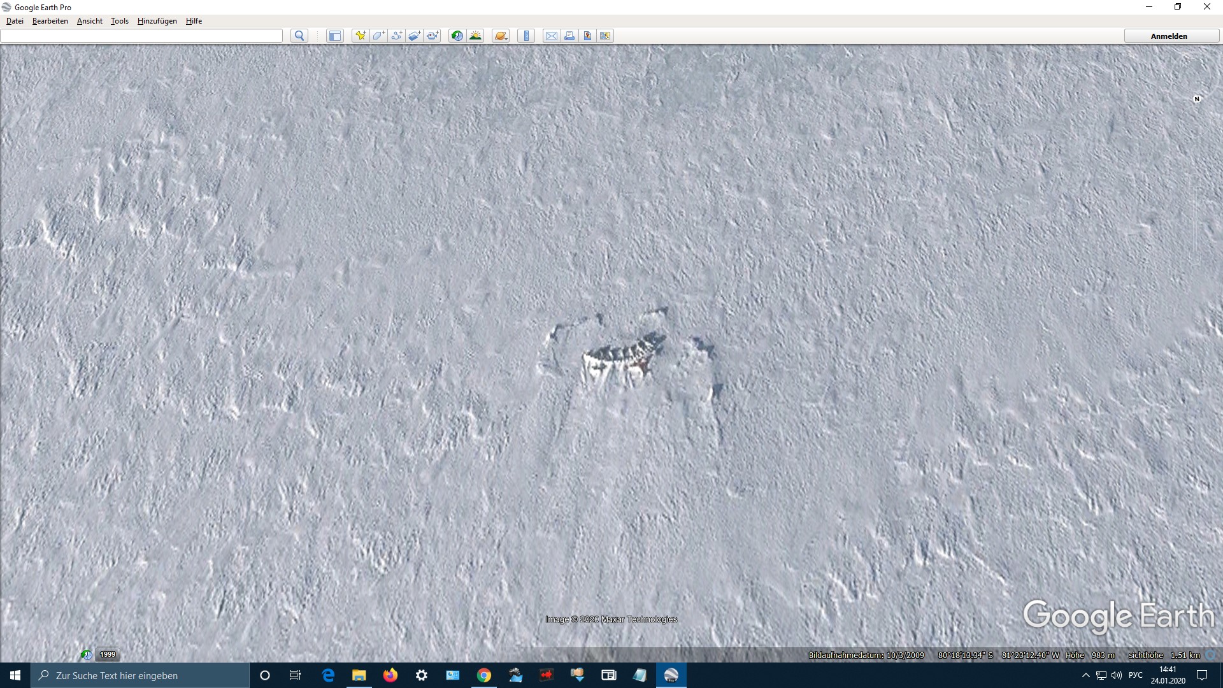Add a new polygon

pyautogui.click(x=378, y=36)
